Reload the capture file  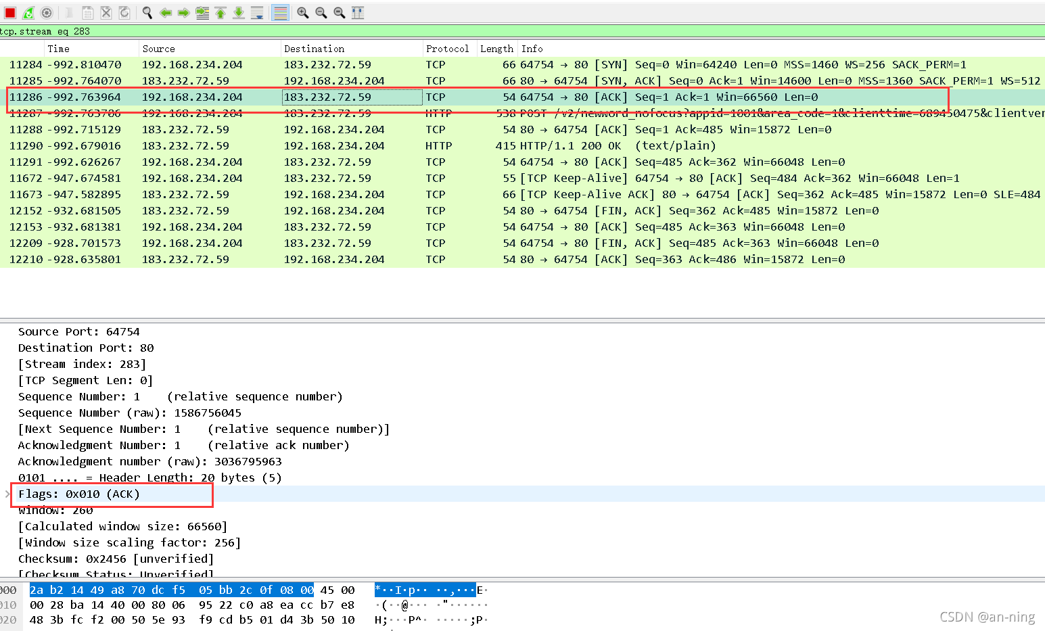pos(124,13)
